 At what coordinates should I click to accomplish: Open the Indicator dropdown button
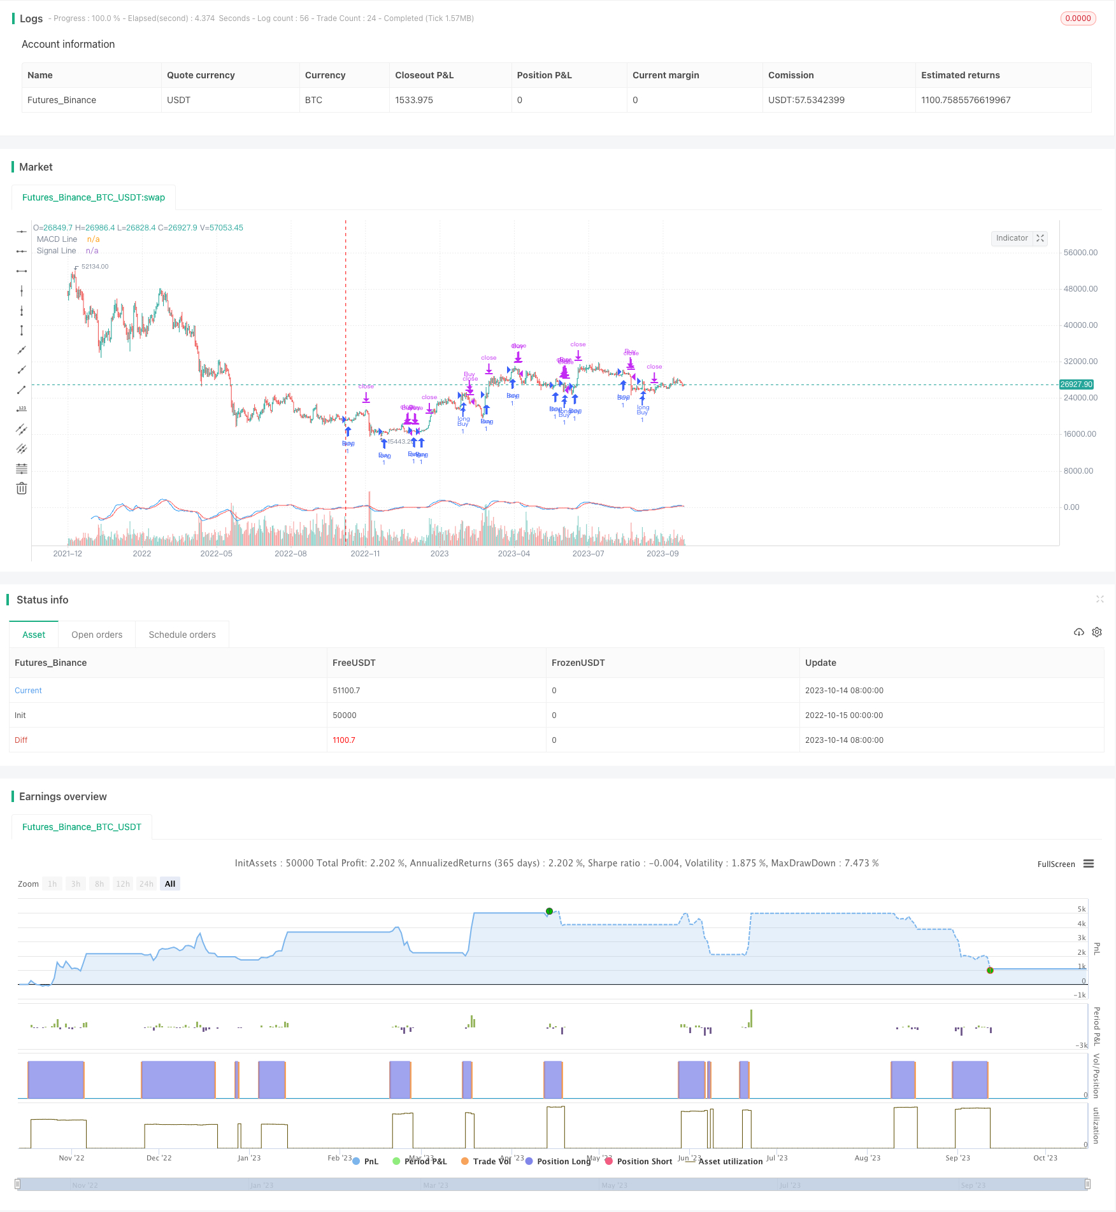click(1012, 238)
